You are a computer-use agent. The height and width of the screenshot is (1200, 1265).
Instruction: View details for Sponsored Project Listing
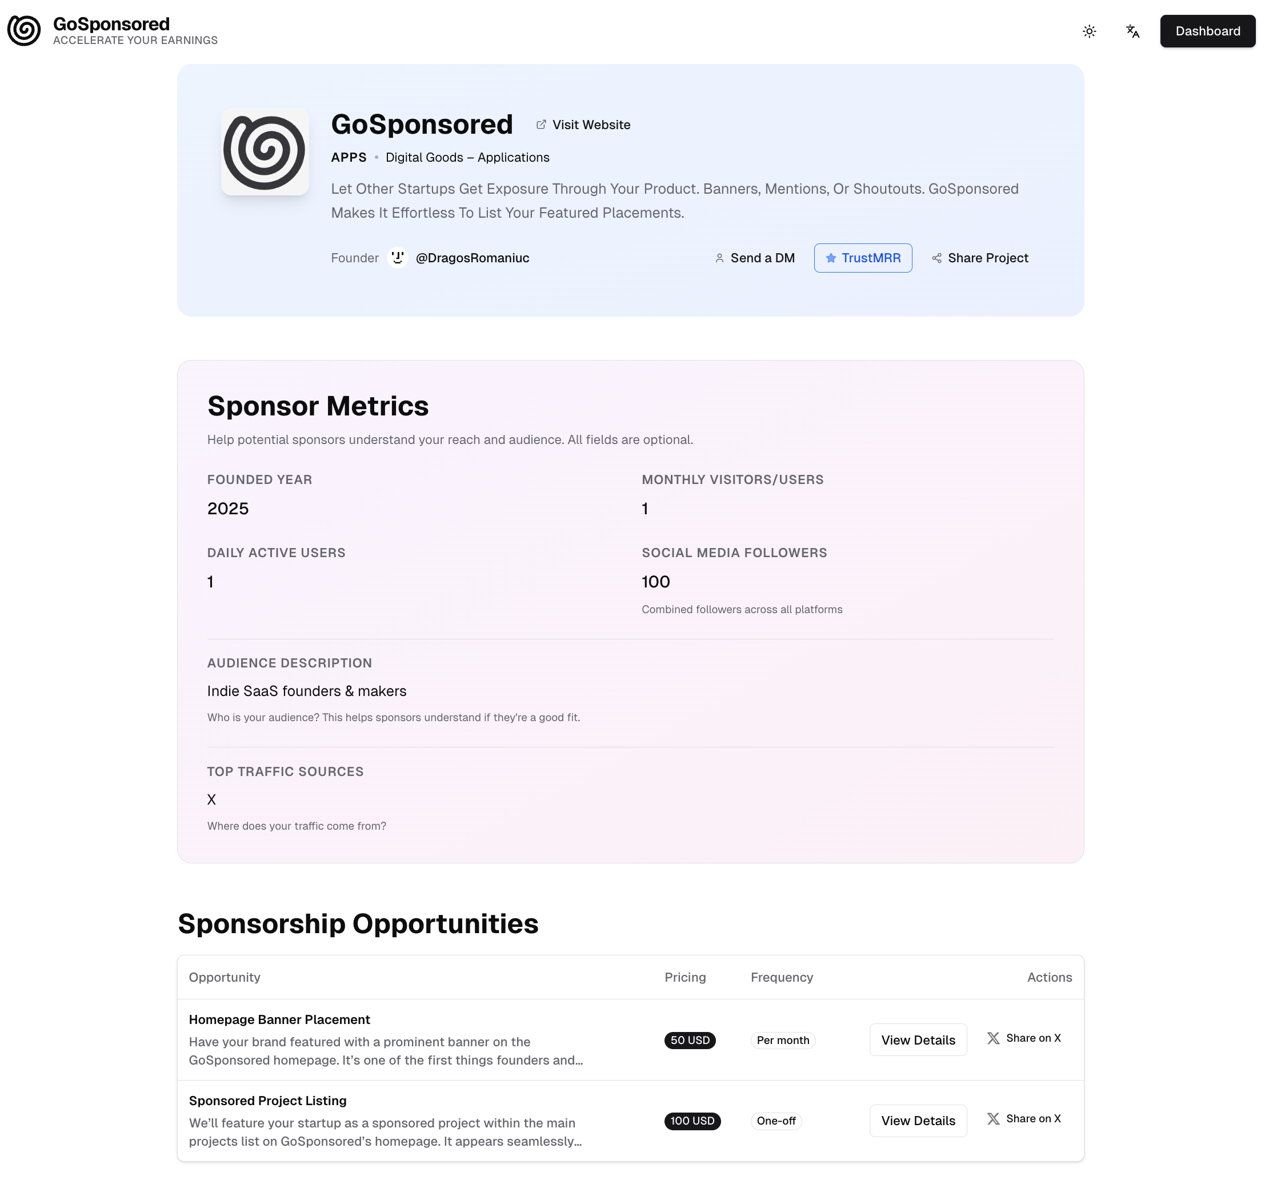tap(918, 1120)
